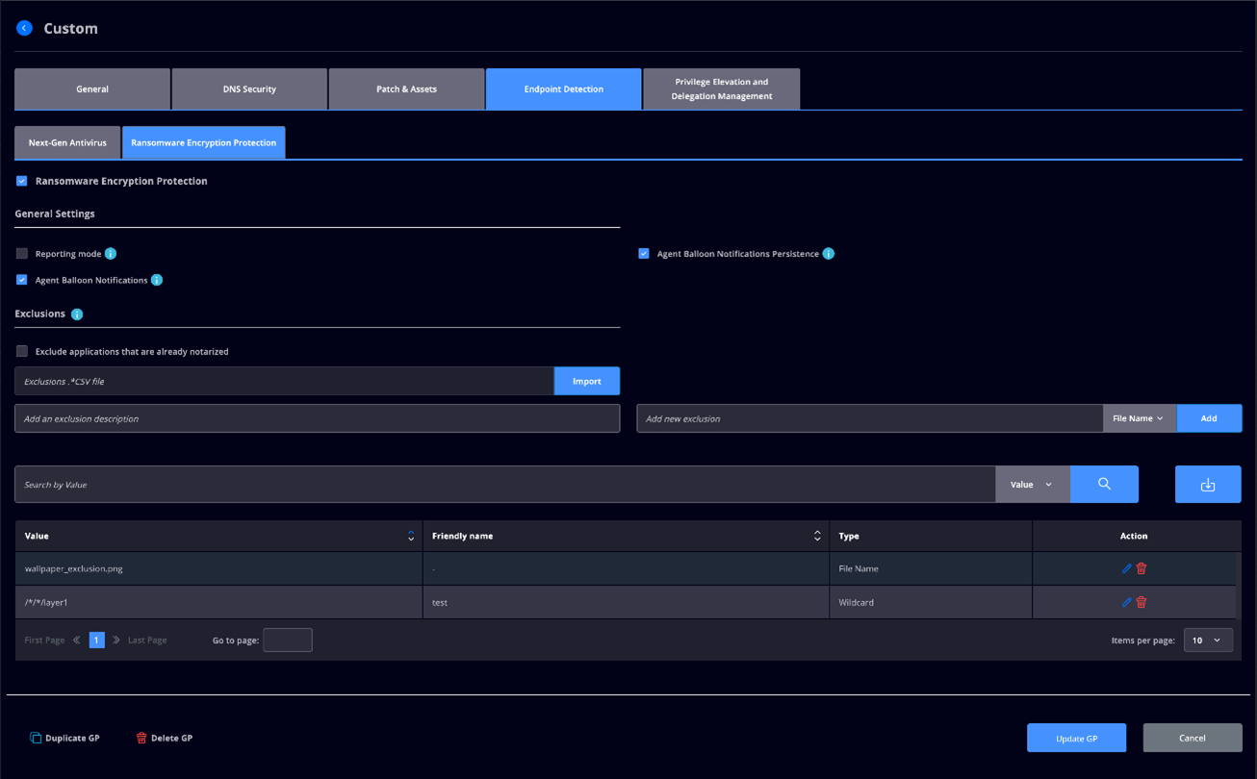Enable the Reporting mode checkbox

pyautogui.click(x=21, y=254)
